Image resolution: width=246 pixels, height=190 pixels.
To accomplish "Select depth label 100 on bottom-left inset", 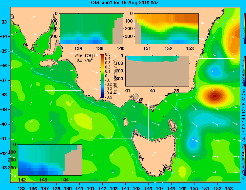I will click(x=12, y=152).
